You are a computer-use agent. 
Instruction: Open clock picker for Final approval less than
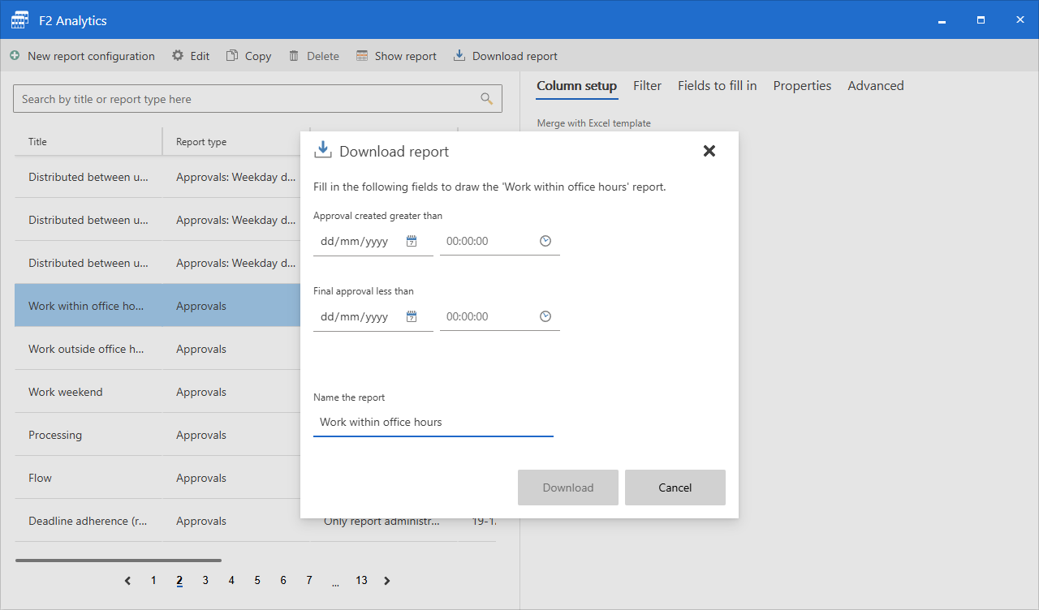545,316
